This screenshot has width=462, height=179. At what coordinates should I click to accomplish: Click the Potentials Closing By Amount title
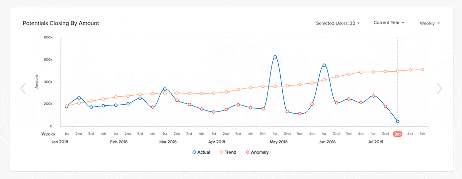[61, 23]
